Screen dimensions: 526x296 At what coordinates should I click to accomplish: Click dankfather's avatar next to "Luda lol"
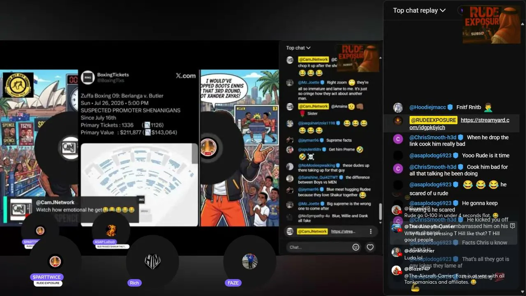pyautogui.click(x=396, y=252)
